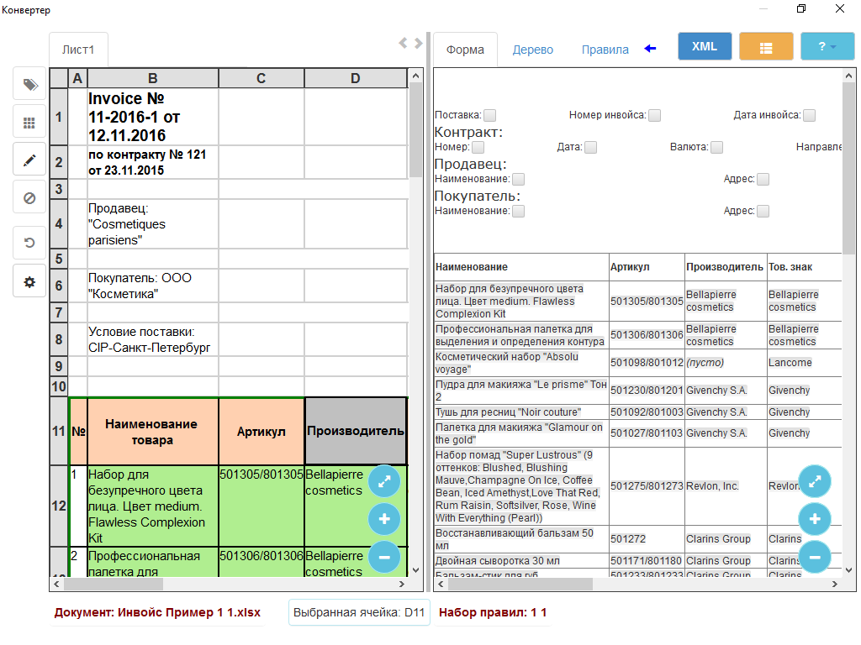Toggle Покупатель Адрес checkbox
This screenshot has height=645, width=861.
coord(763,211)
